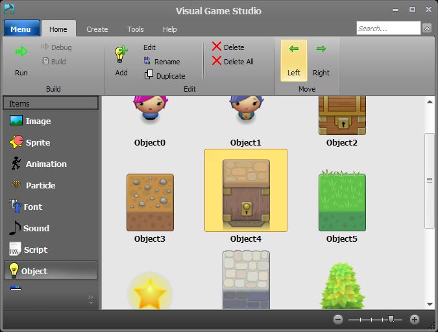Open the Particle item category

click(40, 186)
